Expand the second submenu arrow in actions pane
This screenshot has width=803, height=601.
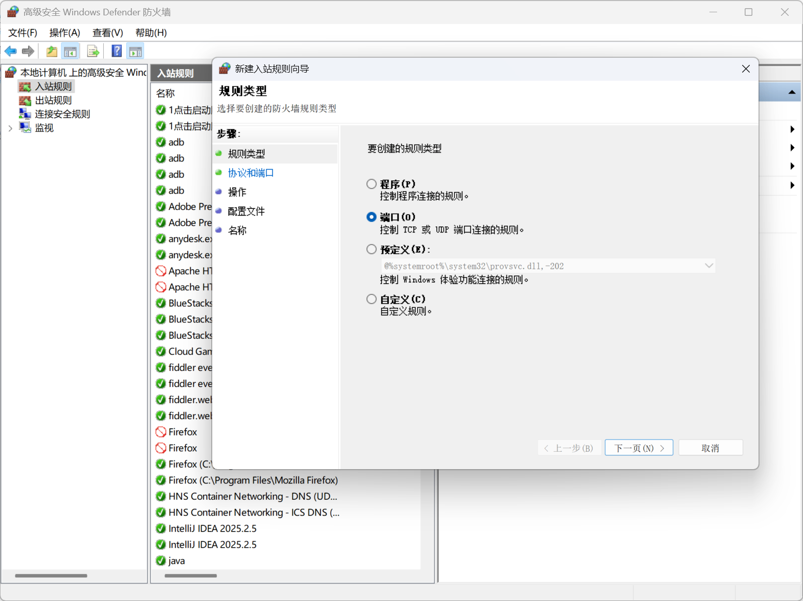[x=792, y=148]
